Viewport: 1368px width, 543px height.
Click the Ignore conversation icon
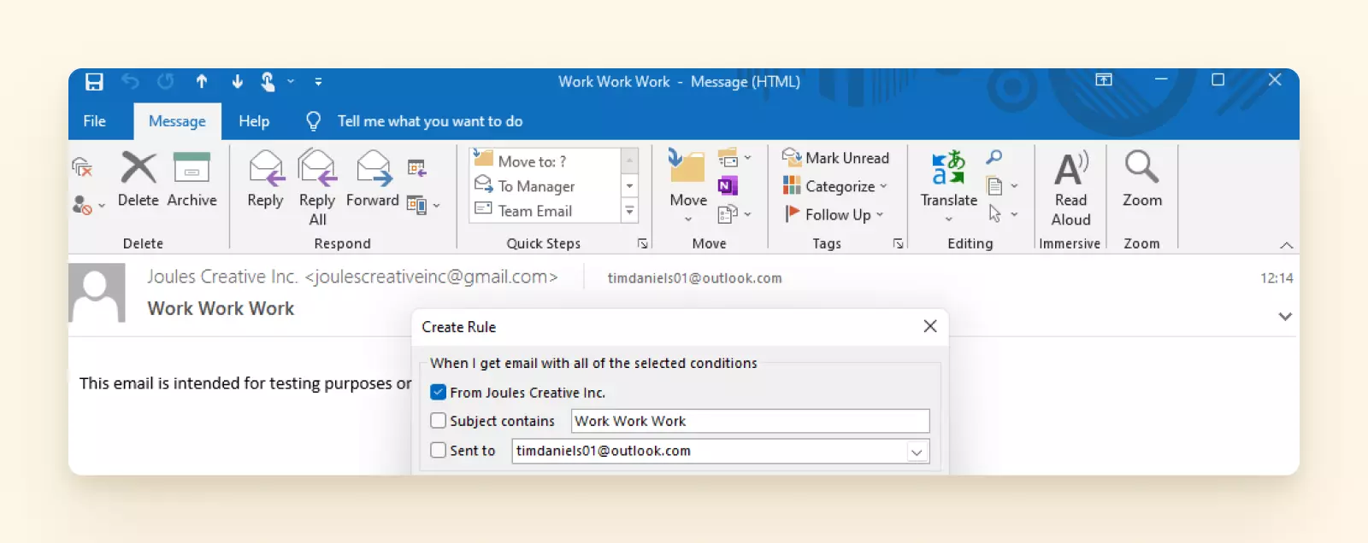click(x=82, y=167)
